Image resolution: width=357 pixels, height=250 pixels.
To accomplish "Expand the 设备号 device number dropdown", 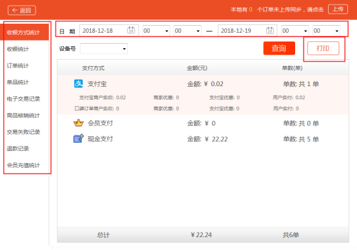I will [x=104, y=49].
